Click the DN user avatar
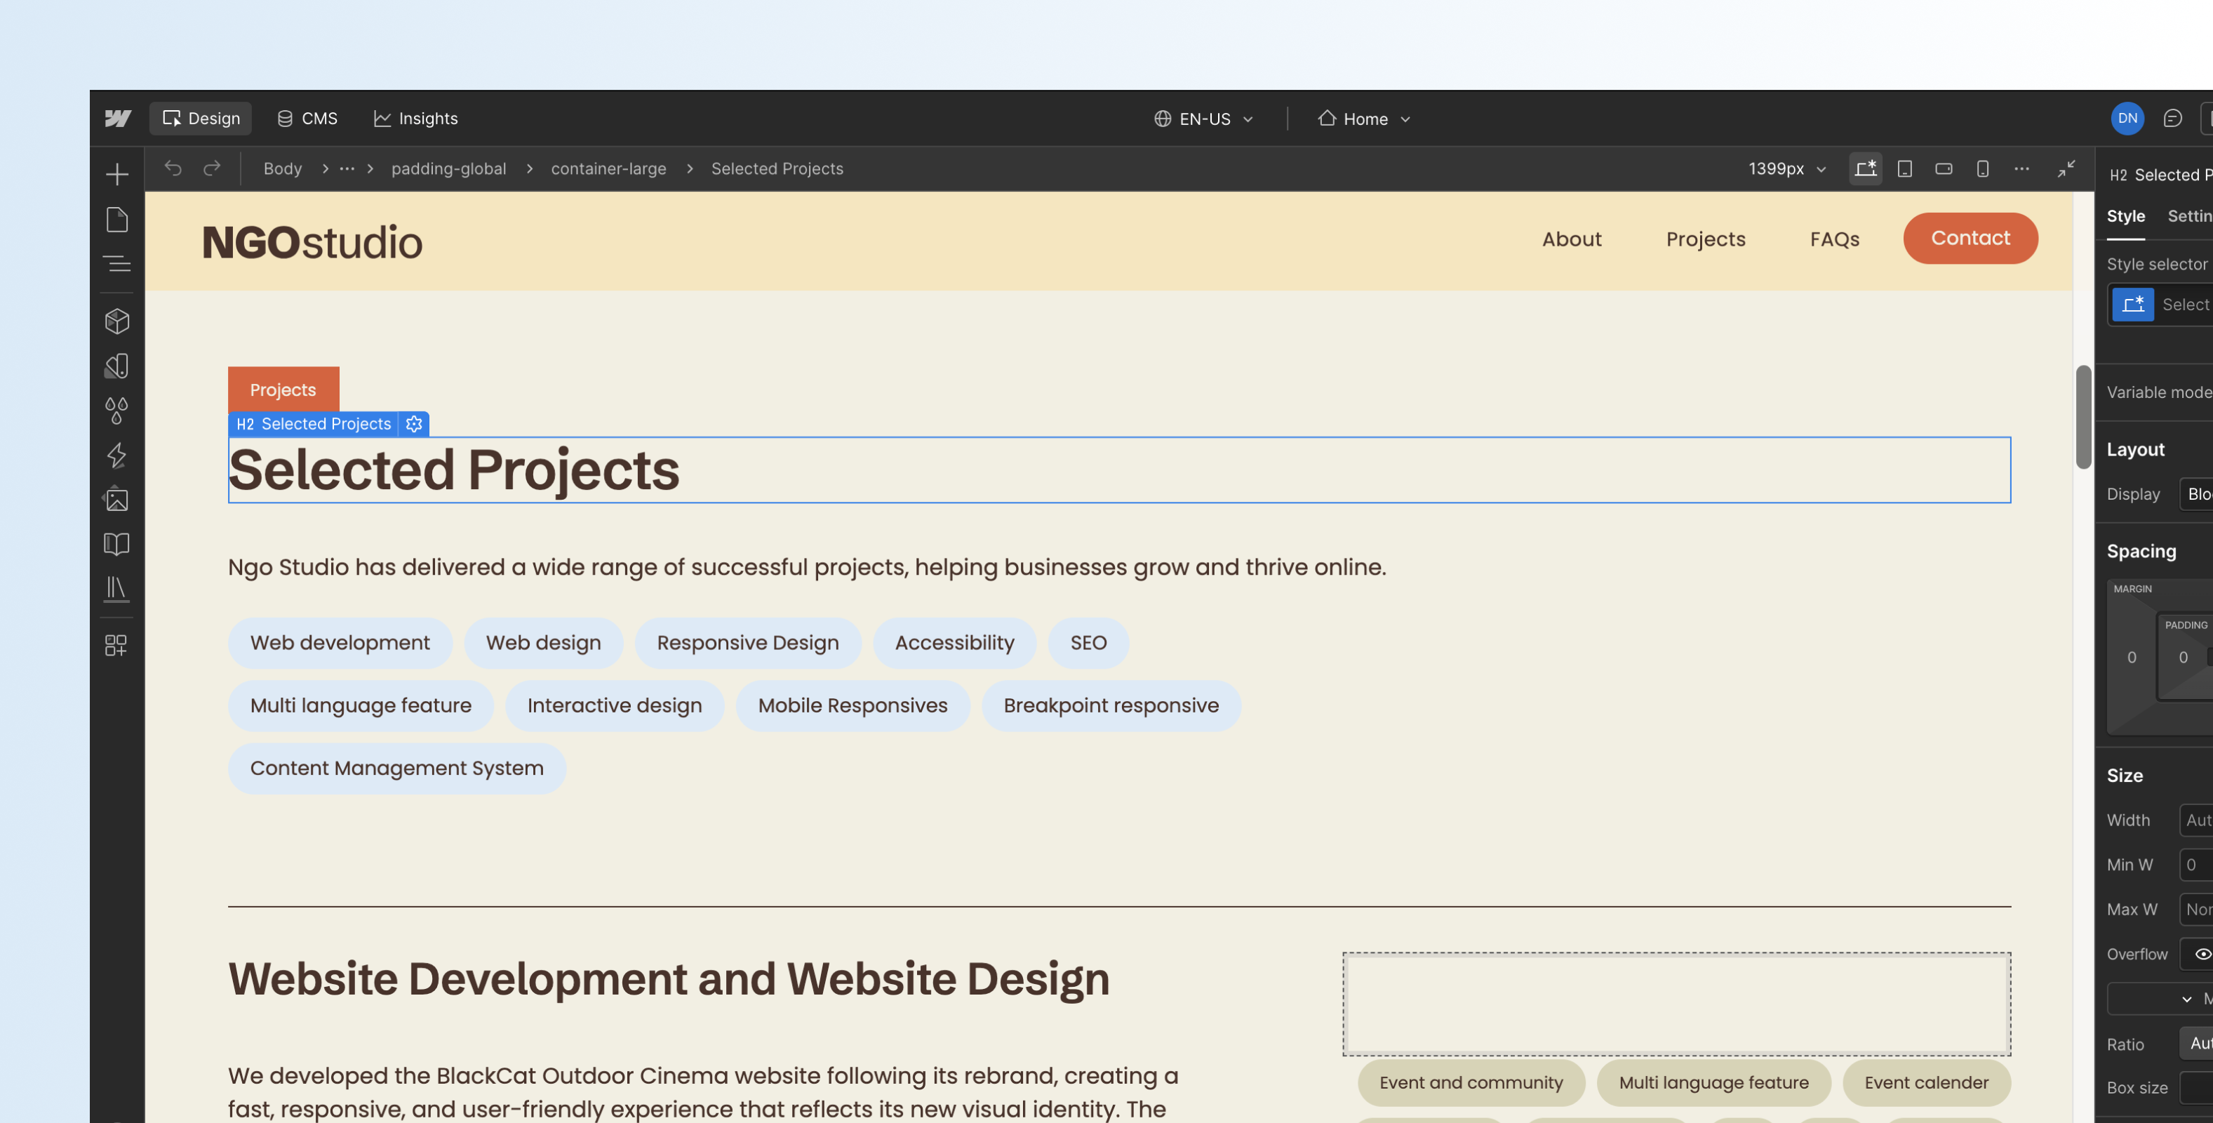 [x=2128, y=119]
